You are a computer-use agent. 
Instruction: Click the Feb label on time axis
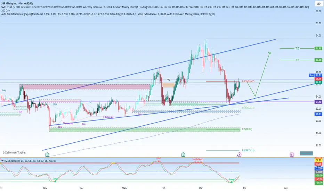pos(163,188)
